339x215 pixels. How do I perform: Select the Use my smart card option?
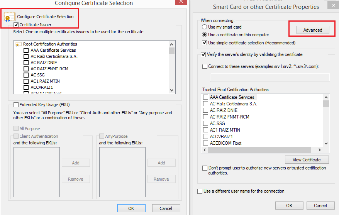point(205,27)
